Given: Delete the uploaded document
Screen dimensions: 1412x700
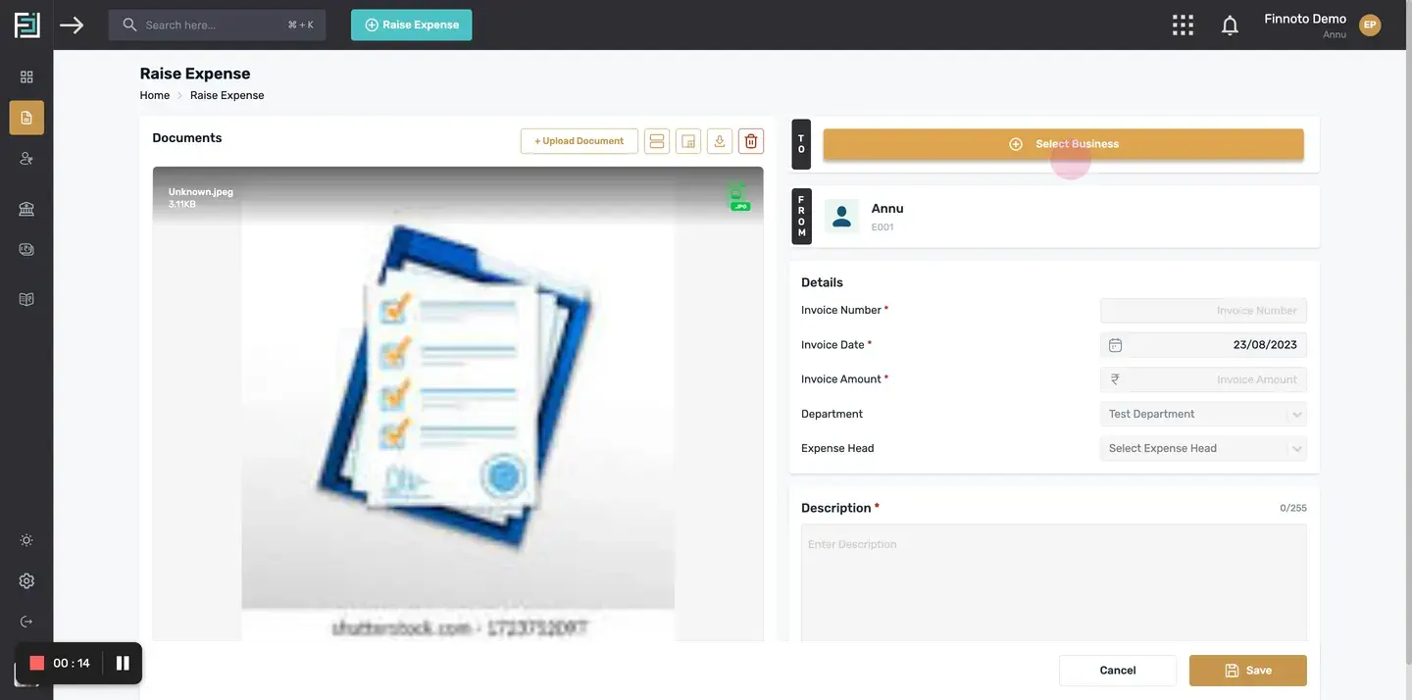Looking at the screenshot, I should click(751, 141).
